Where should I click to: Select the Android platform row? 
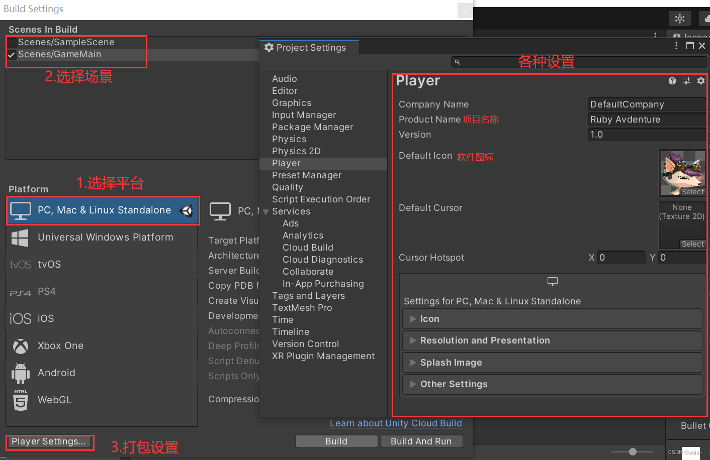click(x=102, y=373)
